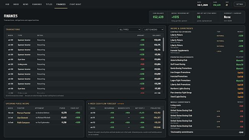The height and width of the screenshot is (140, 249).
Task: Select the Overdraft / Hardship None card
Action: click(233, 17)
